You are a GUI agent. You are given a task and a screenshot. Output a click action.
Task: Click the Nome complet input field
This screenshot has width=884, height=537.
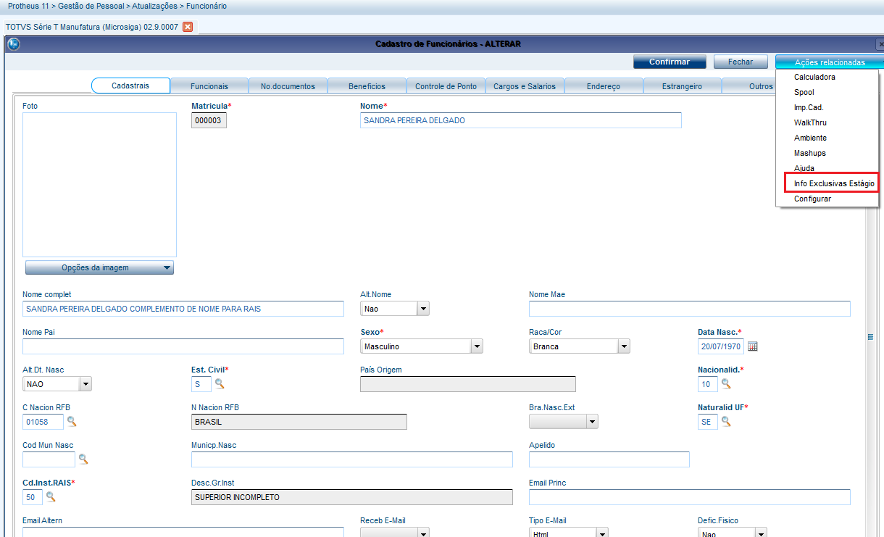click(183, 309)
